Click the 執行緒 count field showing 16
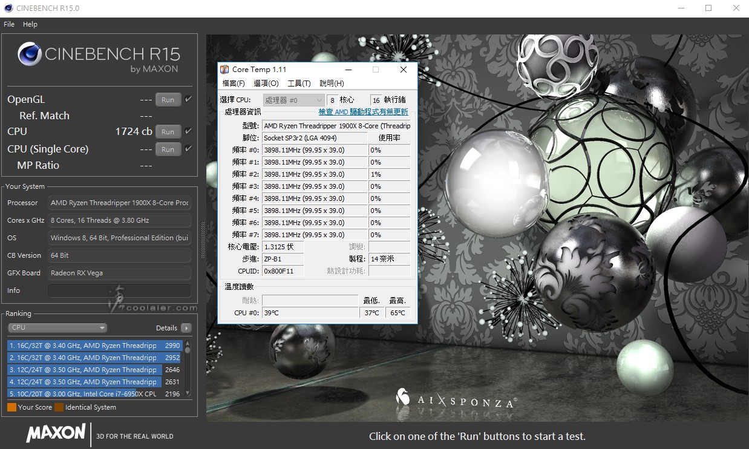This screenshot has height=449, width=749. click(x=376, y=100)
